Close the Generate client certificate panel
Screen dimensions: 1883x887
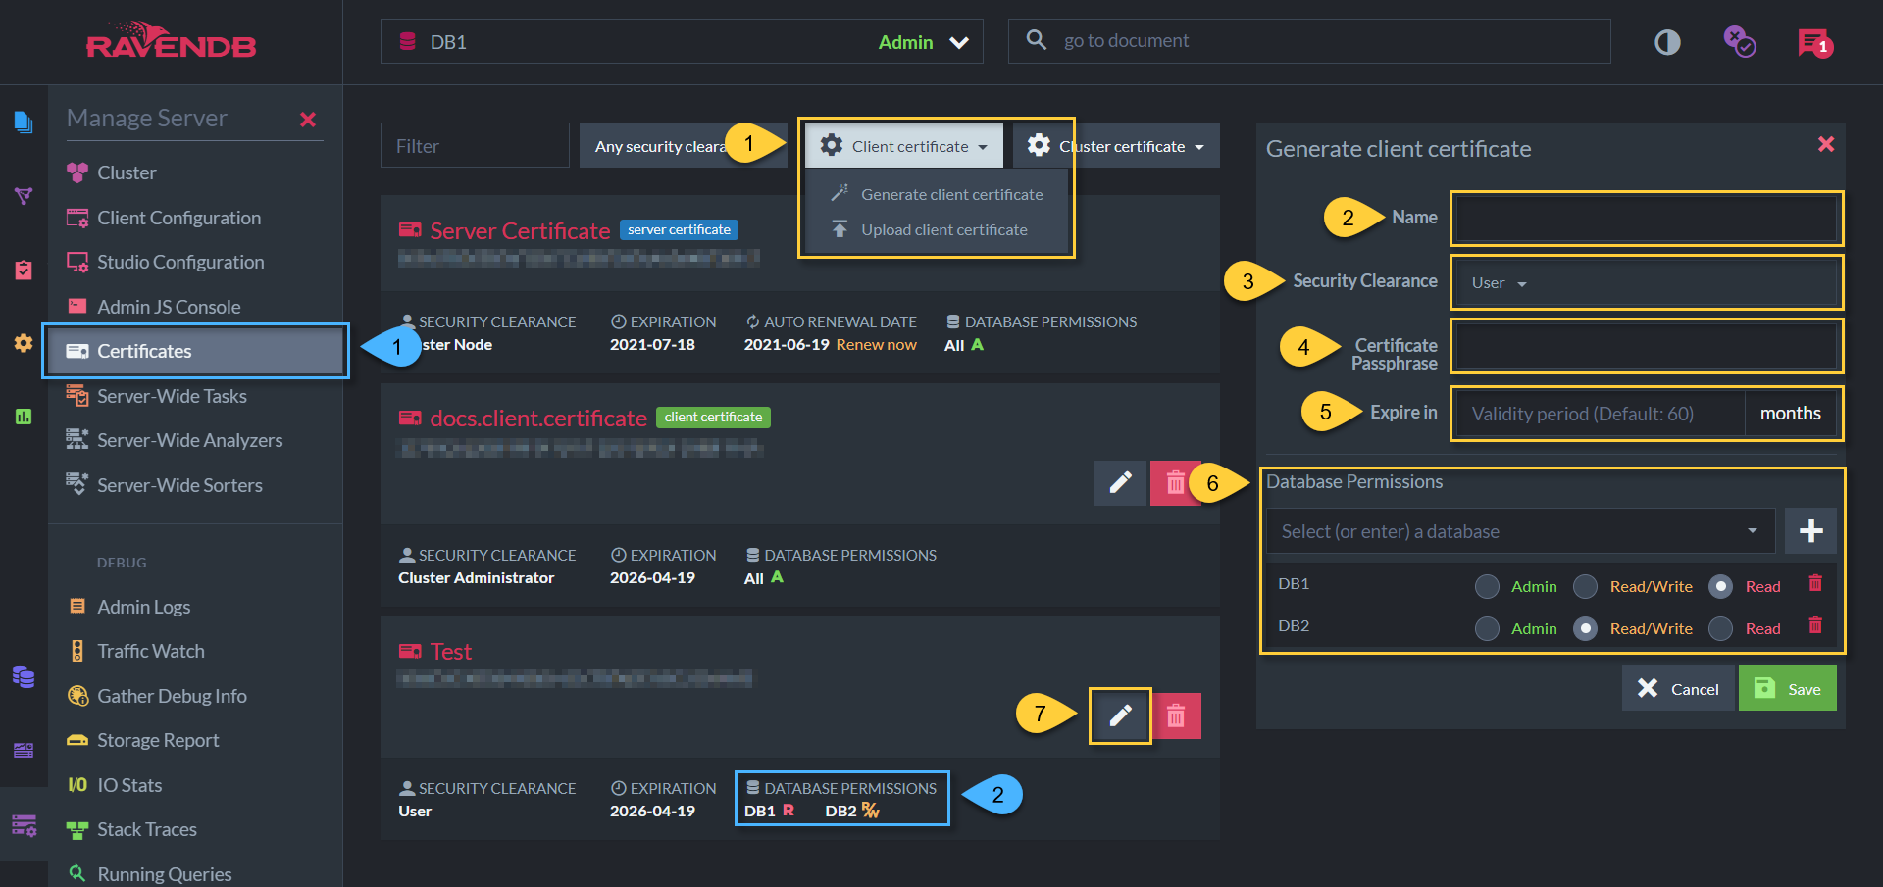1826,144
